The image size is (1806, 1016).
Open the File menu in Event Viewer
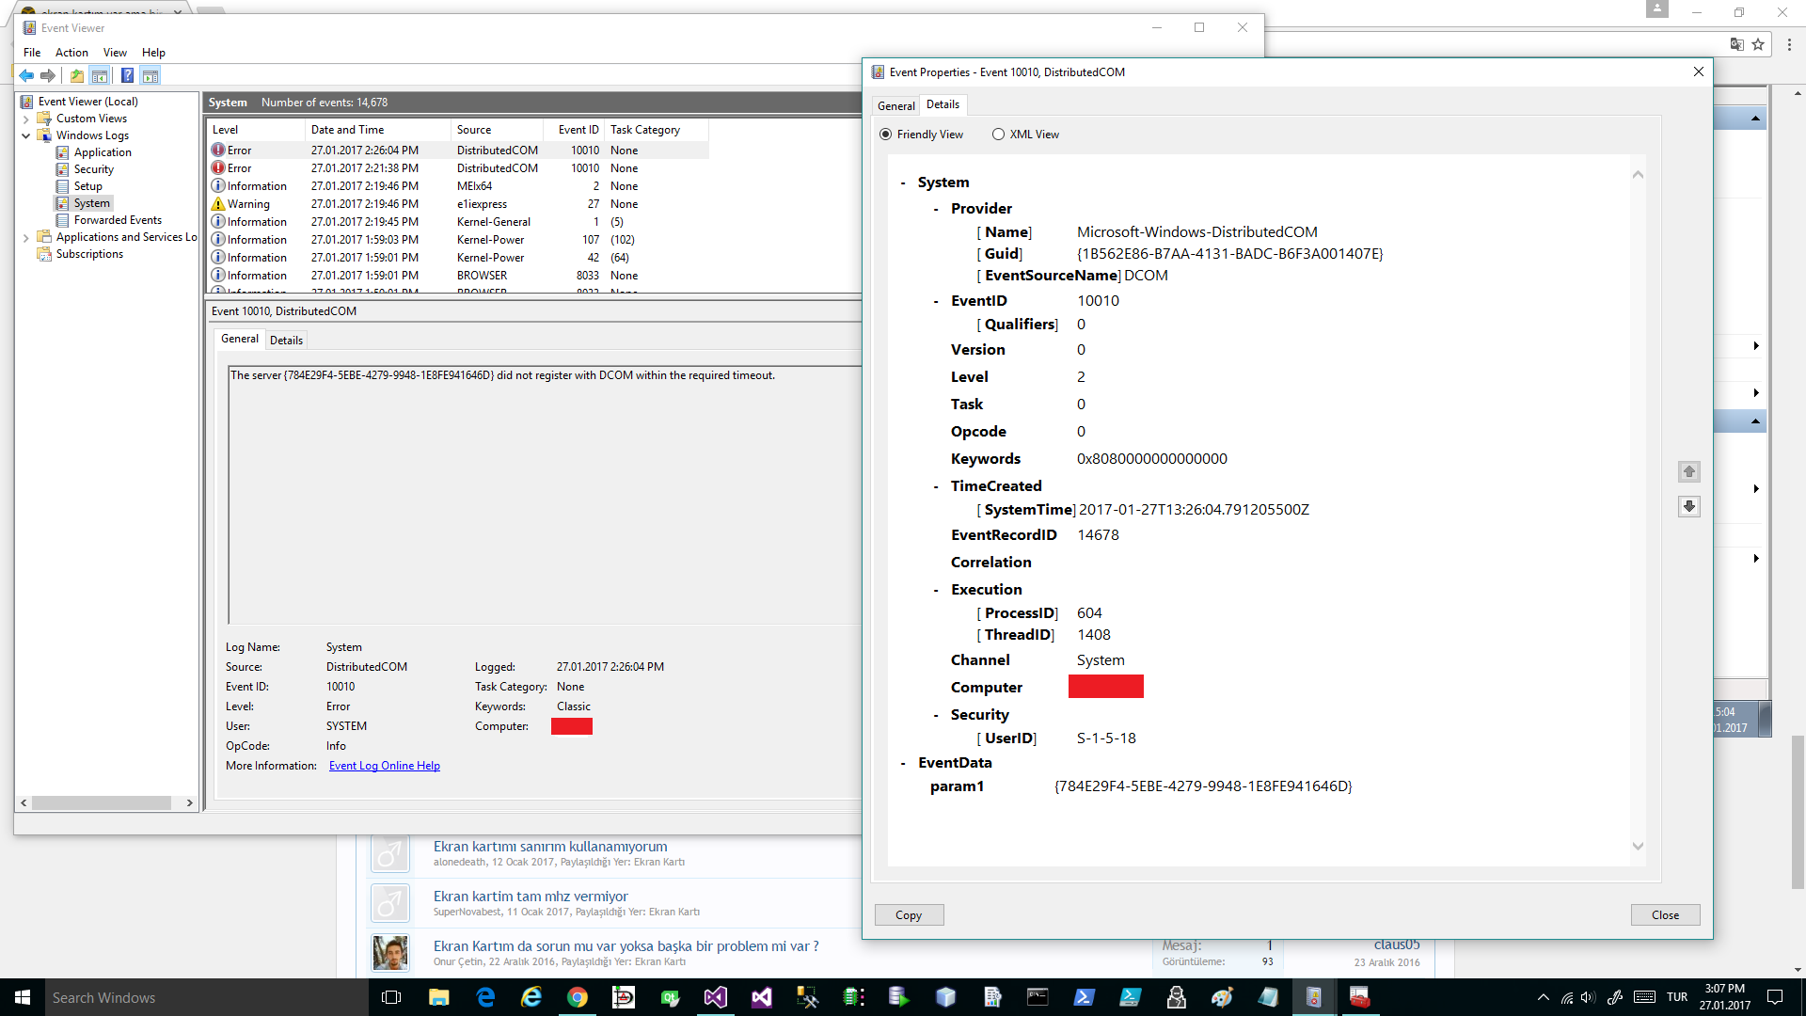(32, 53)
